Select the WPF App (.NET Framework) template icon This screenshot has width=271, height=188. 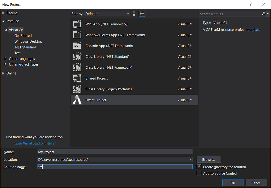pos(77,24)
